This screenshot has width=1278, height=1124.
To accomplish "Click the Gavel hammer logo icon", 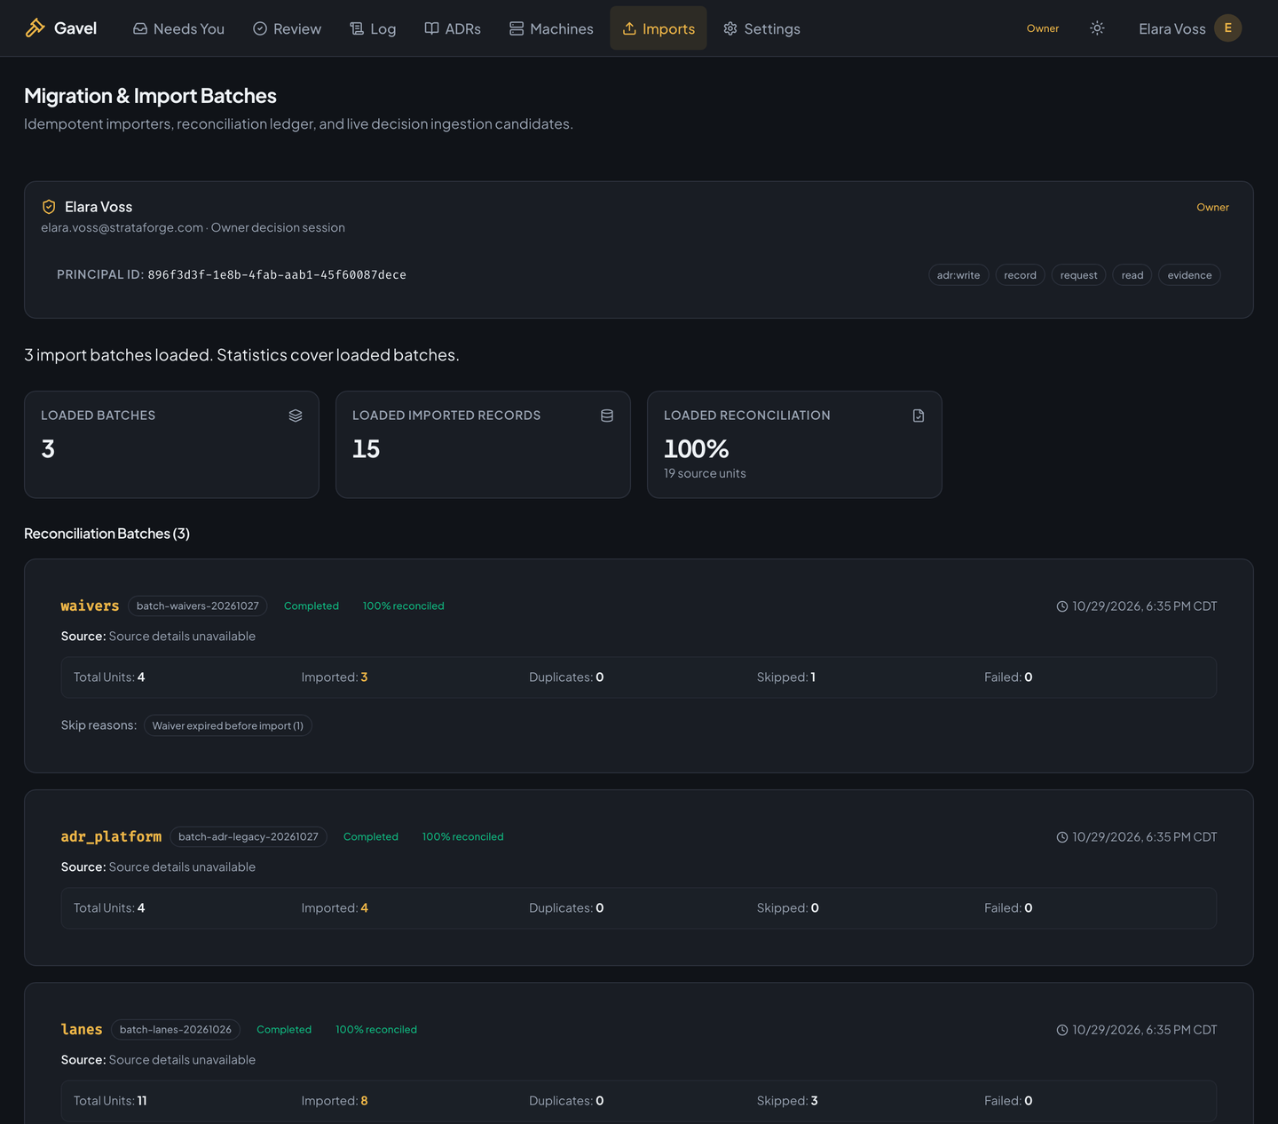I will (35, 28).
